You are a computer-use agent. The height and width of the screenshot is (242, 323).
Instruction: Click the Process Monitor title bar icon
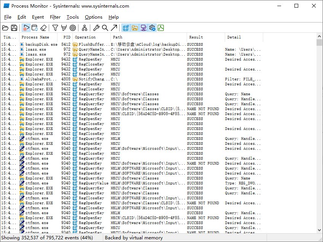point(6,6)
